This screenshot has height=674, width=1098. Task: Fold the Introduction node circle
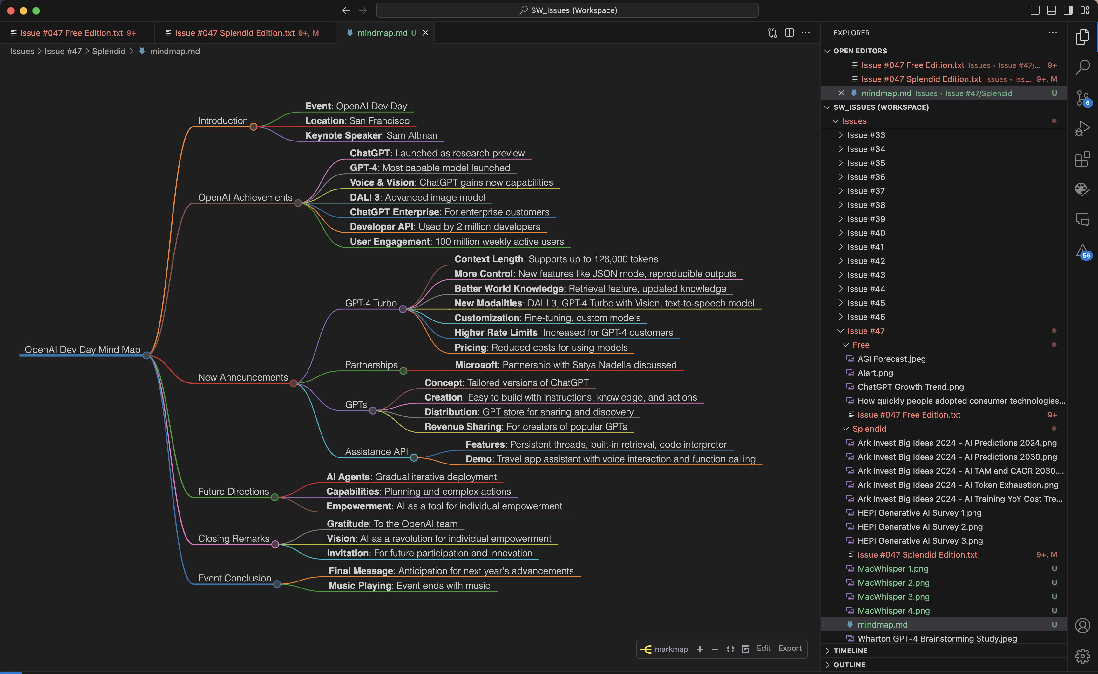point(254,127)
